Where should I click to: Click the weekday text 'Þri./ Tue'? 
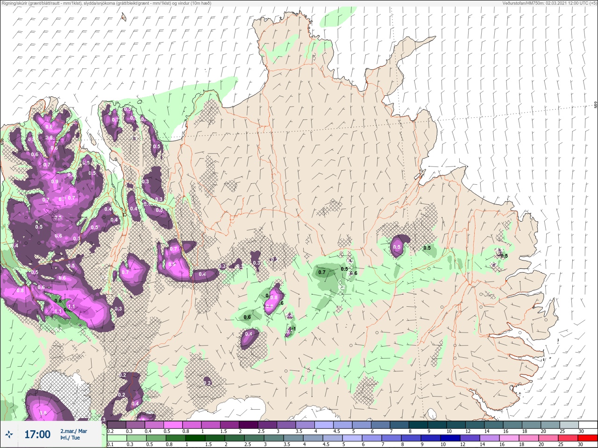tap(70, 438)
